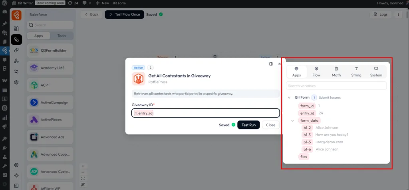The image size is (409, 190).
Task: Zoom out on the canvas
Action: 83,172
